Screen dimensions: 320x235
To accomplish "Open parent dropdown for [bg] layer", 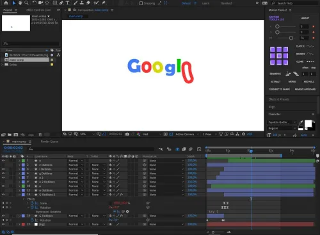I will (166, 224).
